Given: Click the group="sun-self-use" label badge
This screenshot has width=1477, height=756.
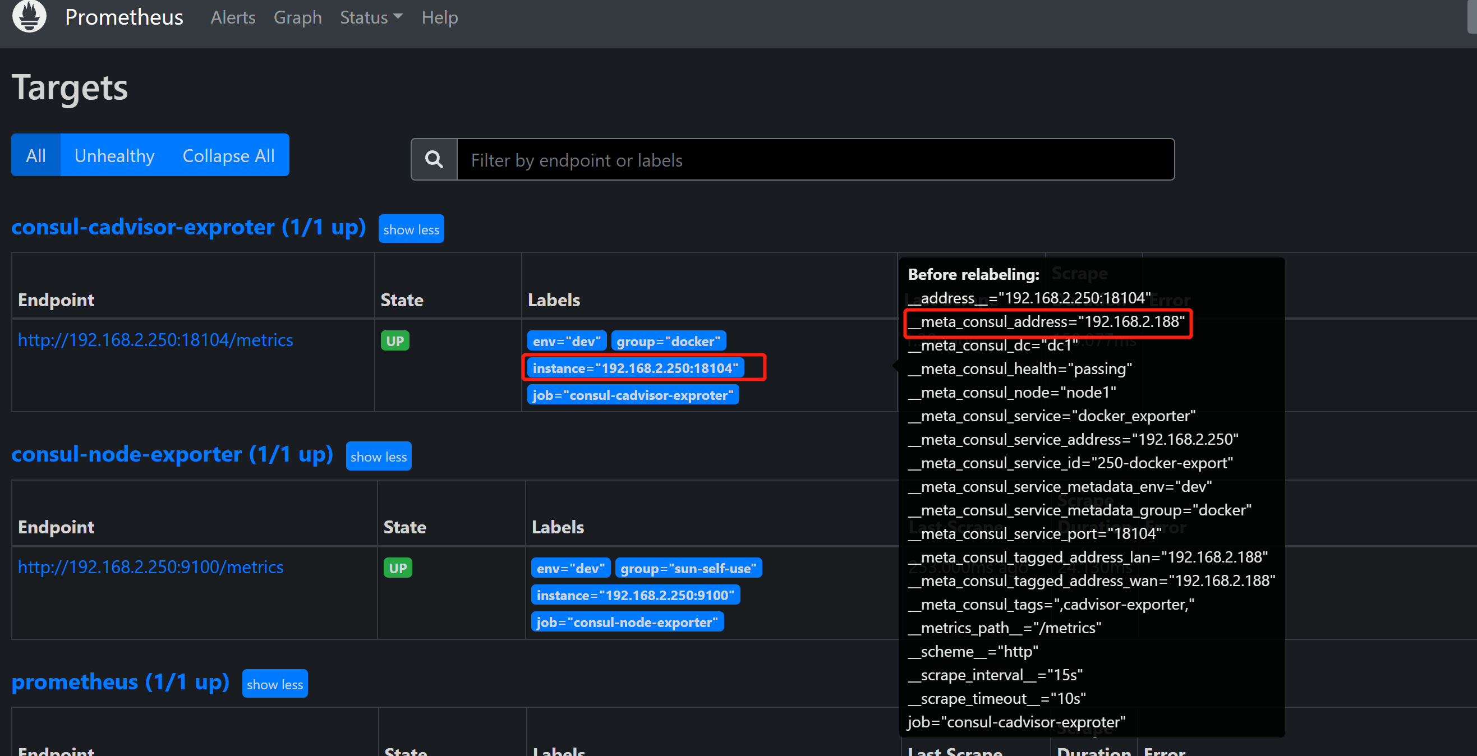Looking at the screenshot, I should click(688, 568).
